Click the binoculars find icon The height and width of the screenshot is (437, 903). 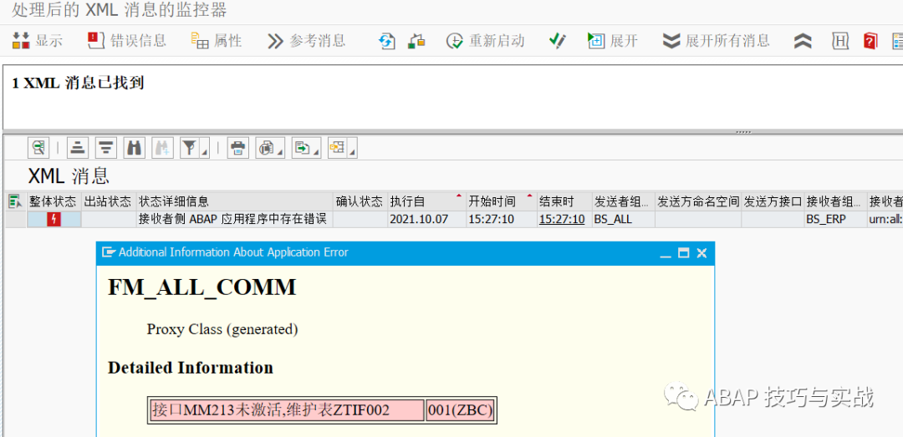(134, 148)
